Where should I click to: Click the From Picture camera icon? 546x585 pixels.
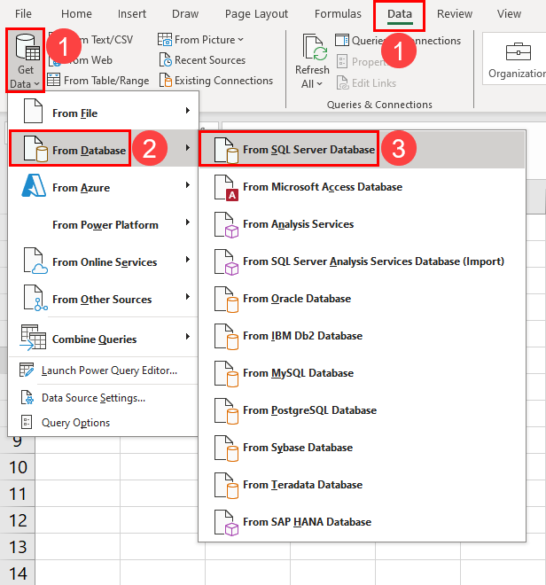pyautogui.click(x=165, y=39)
